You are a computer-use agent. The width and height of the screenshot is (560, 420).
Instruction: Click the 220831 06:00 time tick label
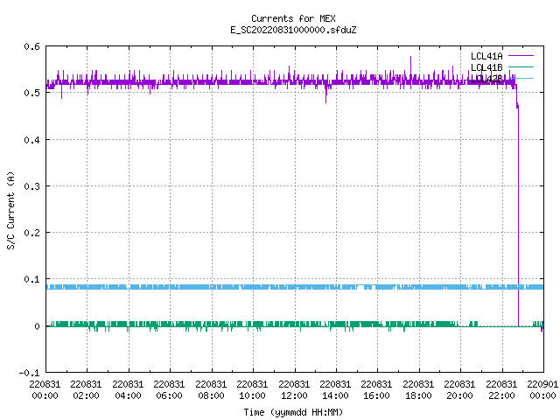(169, 390)
